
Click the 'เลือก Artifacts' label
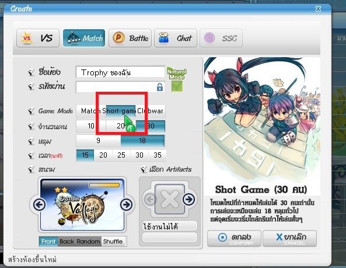170,169
